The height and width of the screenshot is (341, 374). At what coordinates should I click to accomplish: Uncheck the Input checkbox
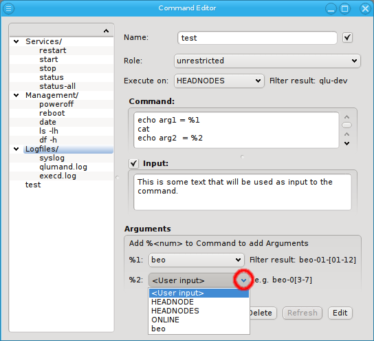[x=133, y=163]
